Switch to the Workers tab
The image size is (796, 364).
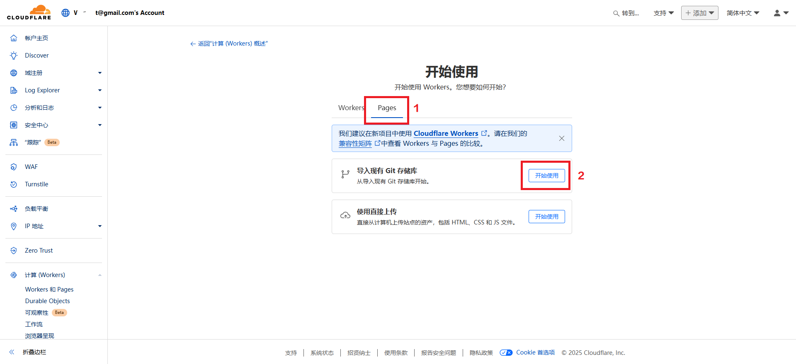[x=351, y=108]
